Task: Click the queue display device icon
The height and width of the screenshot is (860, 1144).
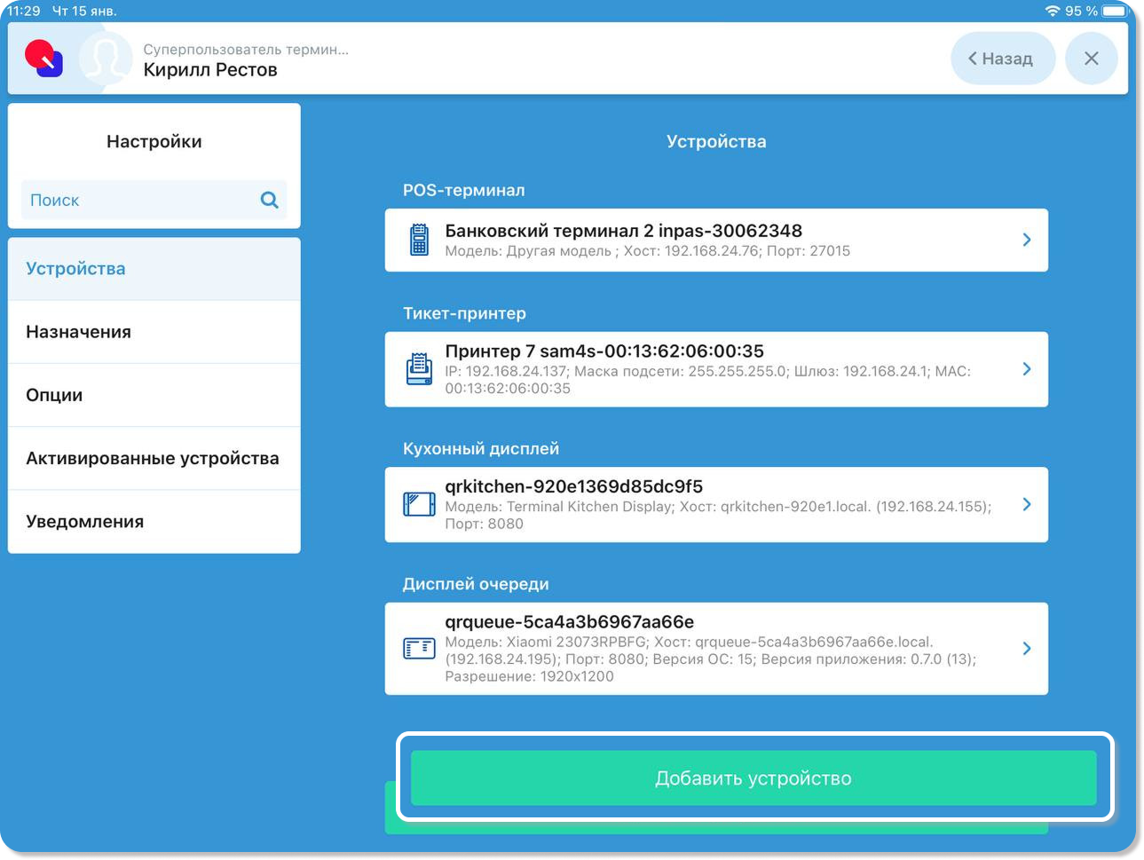Action: 419,648
